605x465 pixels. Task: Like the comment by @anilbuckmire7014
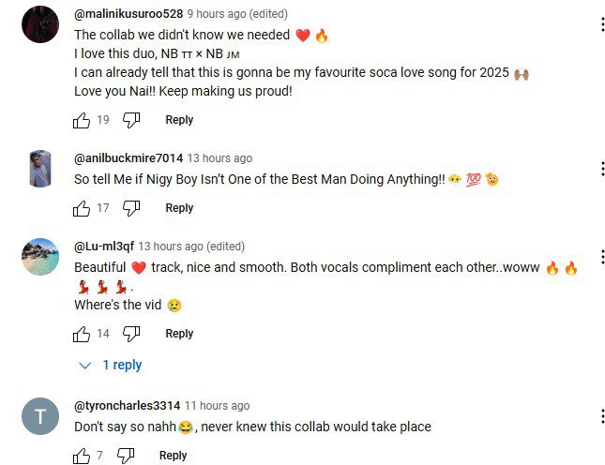point(82,208)
